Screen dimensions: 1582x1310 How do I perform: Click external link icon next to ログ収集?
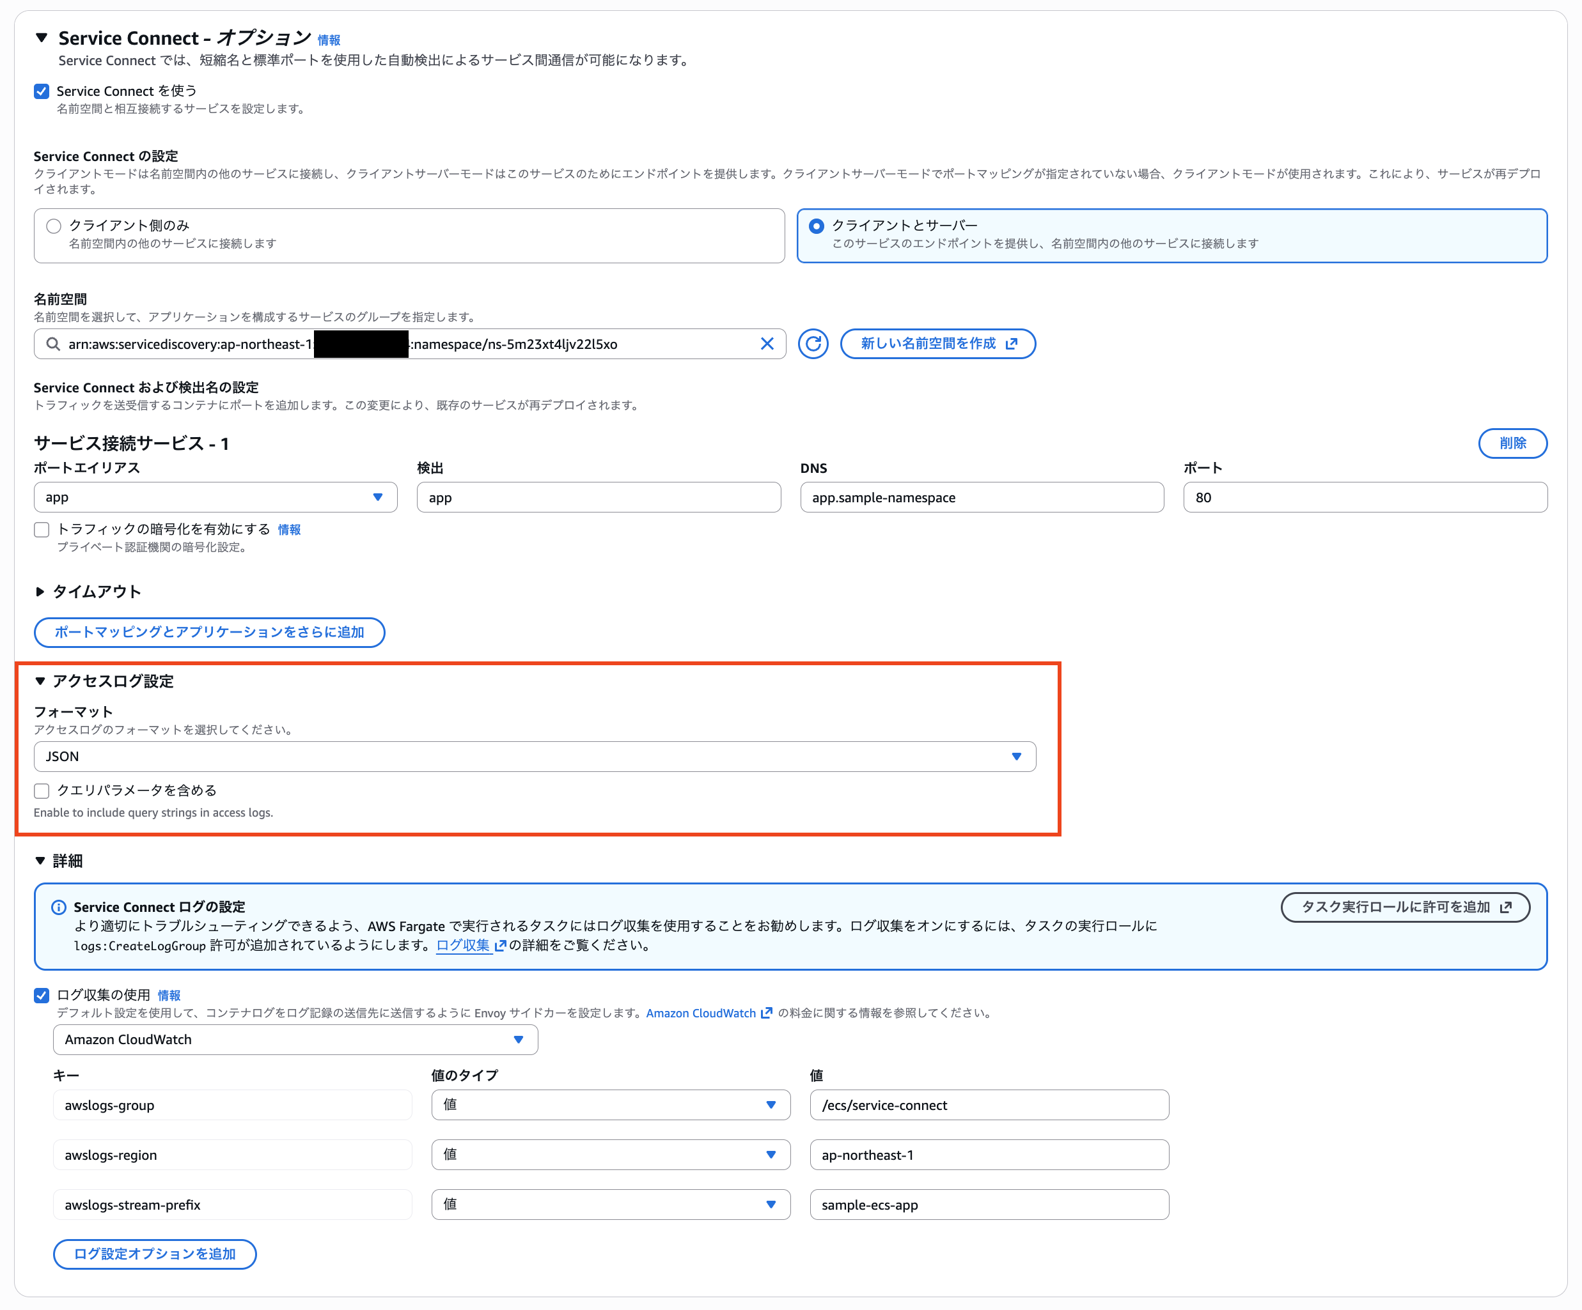pyautogui.click(x=500, y=946)
